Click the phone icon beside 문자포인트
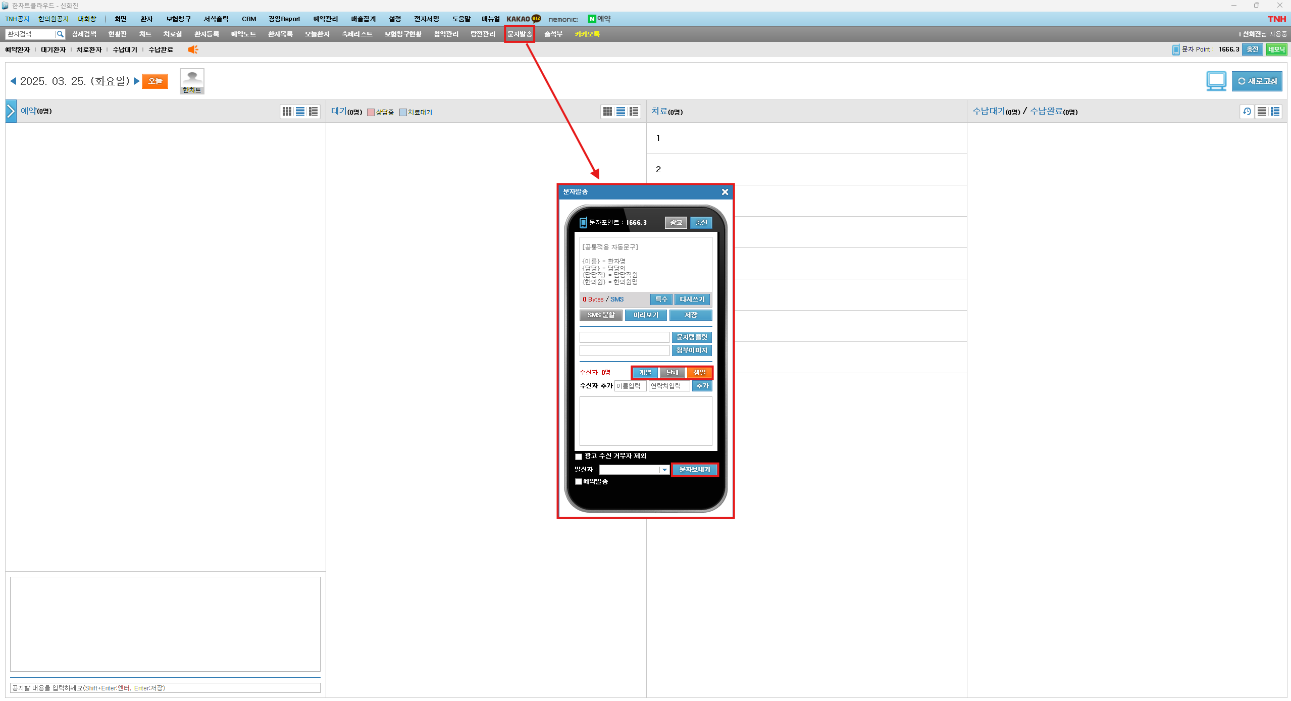Viewport: 1291px width, 701px height. click(583, 223)
